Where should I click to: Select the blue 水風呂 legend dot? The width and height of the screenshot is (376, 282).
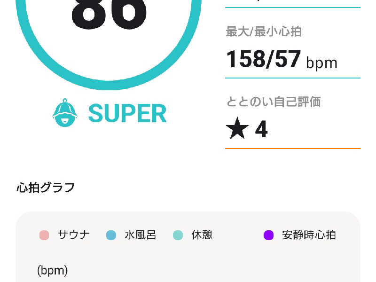coord(111,235)
